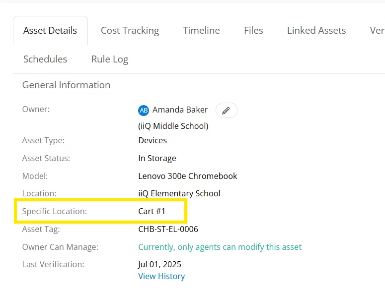This screenshot has height=291, width=385.
Task: Click the iiQ Elementary School location value
Action: pos(179,193)
